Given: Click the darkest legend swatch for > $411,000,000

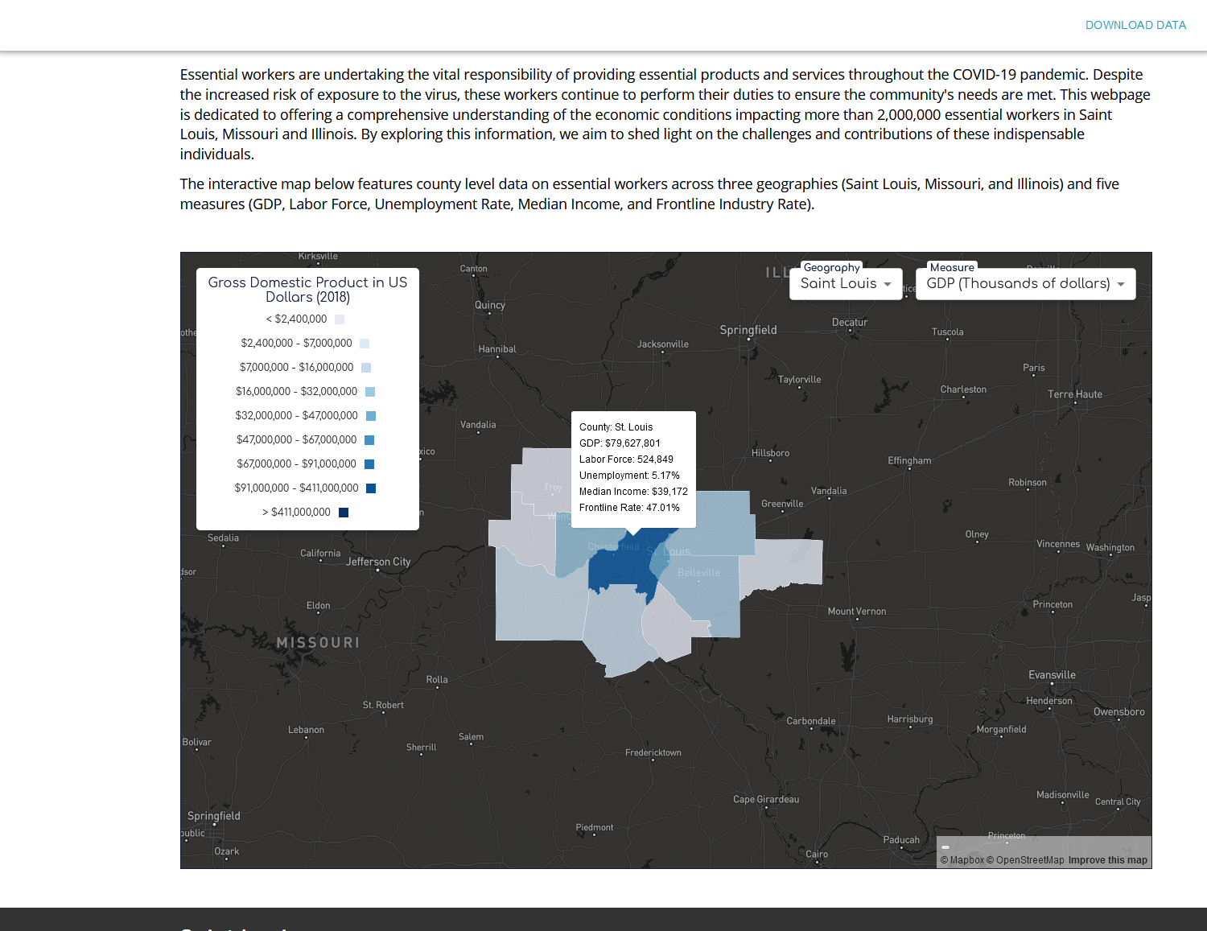Looking at the screenshot, I should (x=344, y=513).
